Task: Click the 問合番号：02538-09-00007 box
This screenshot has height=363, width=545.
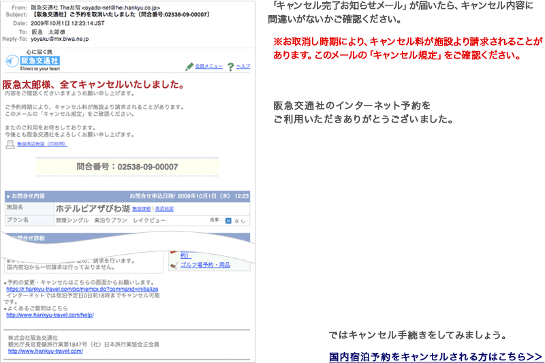Action: coord(127,167)
